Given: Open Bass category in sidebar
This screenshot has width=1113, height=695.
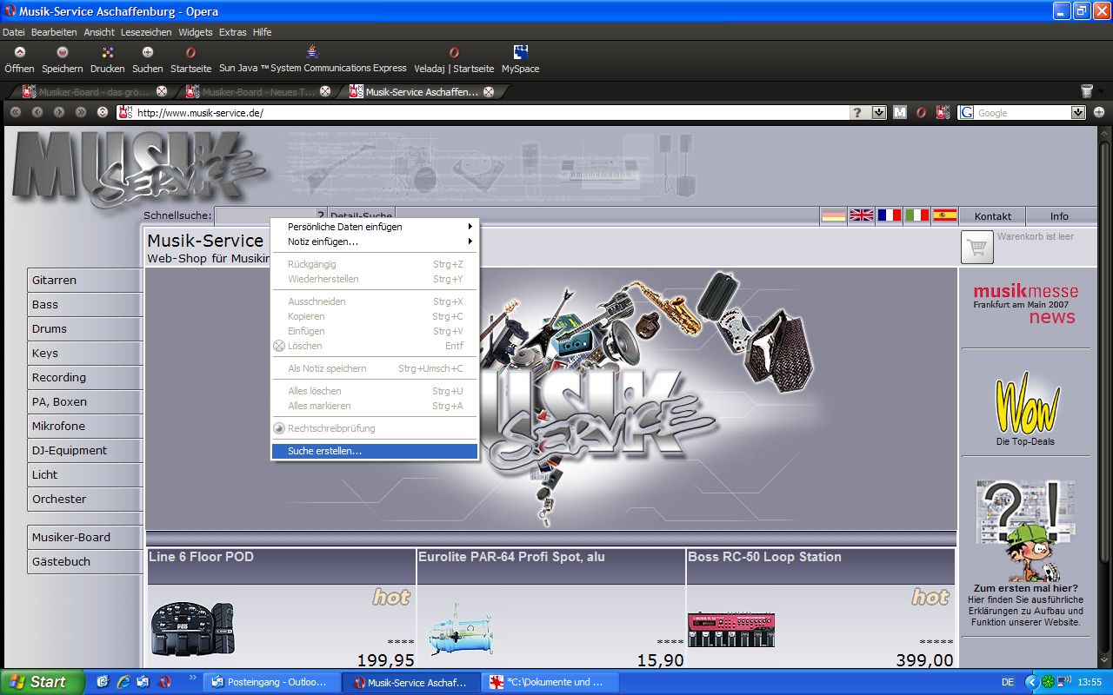Looking at the screenshot, I should (x=84, y=304).
